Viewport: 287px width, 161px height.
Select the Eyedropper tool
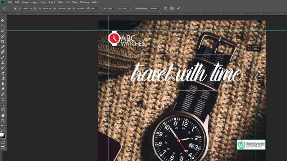pyautogui.click(x=3, y=47)
